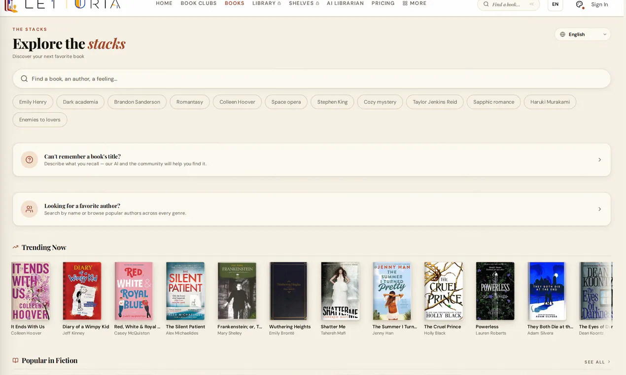Select the Brandon Sanderson tag
This screenshot has height=375, width=626.
coord(137,102)
